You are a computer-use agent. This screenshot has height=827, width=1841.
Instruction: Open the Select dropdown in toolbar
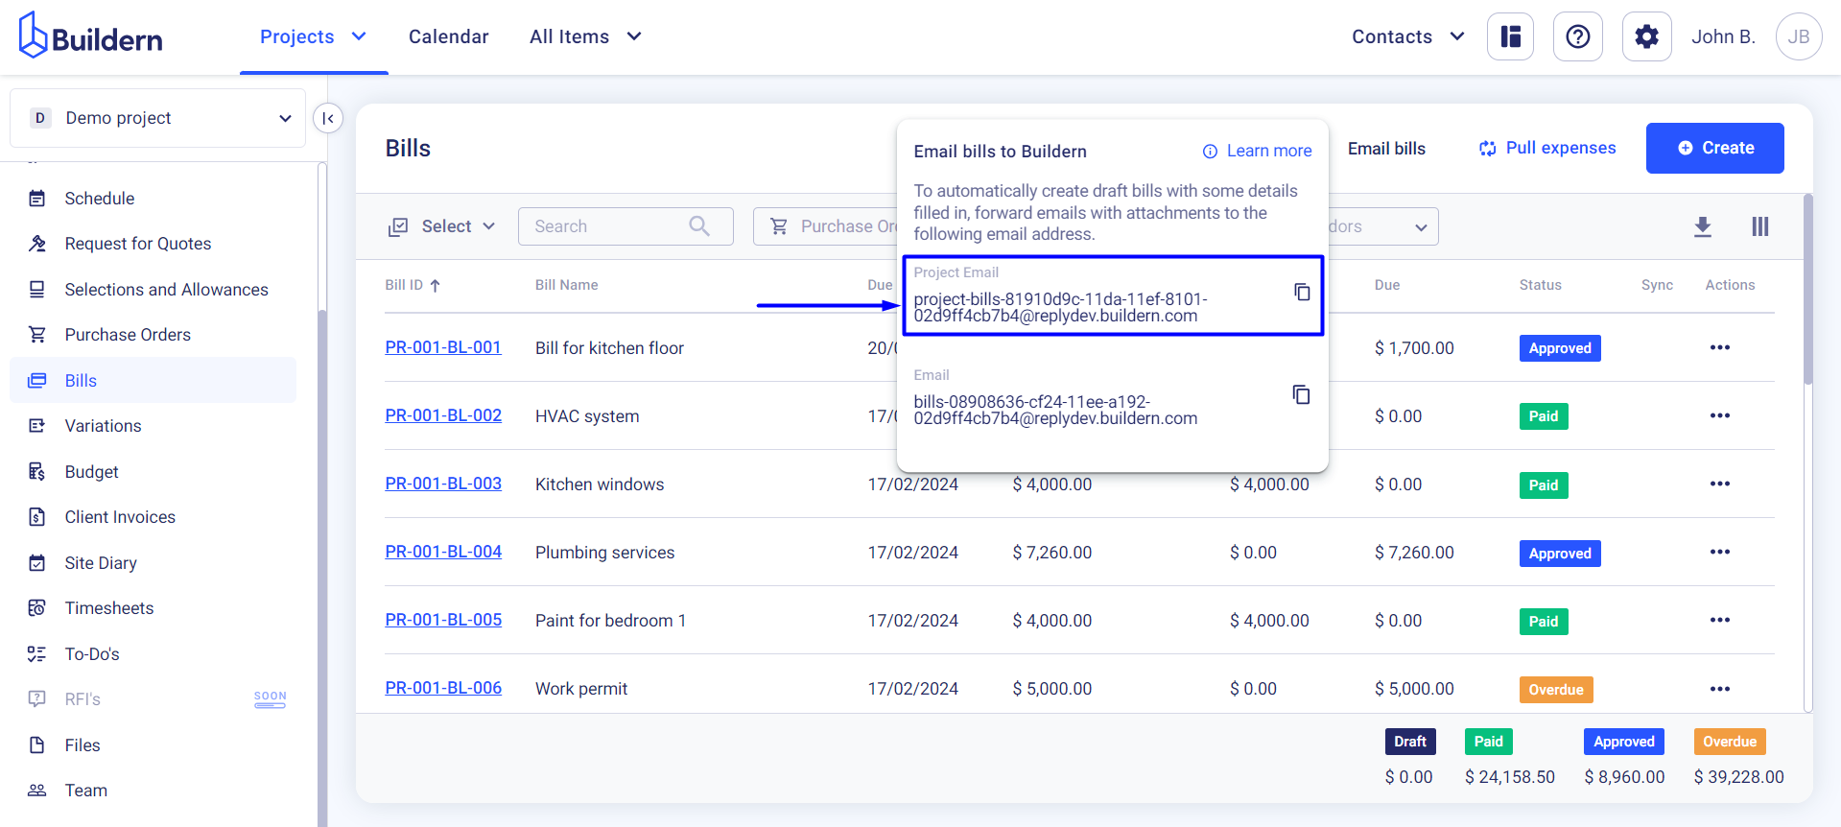click(442, 226)
